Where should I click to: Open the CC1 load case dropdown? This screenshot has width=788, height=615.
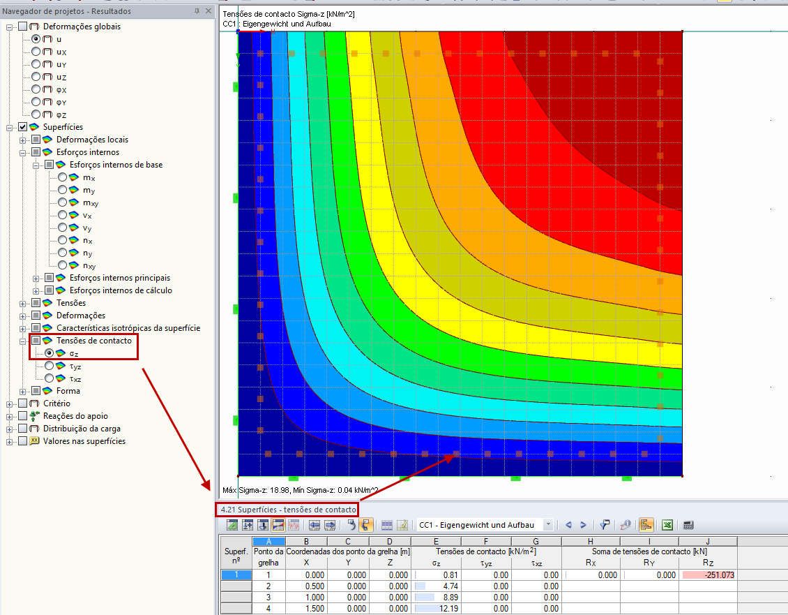point(548,525)
